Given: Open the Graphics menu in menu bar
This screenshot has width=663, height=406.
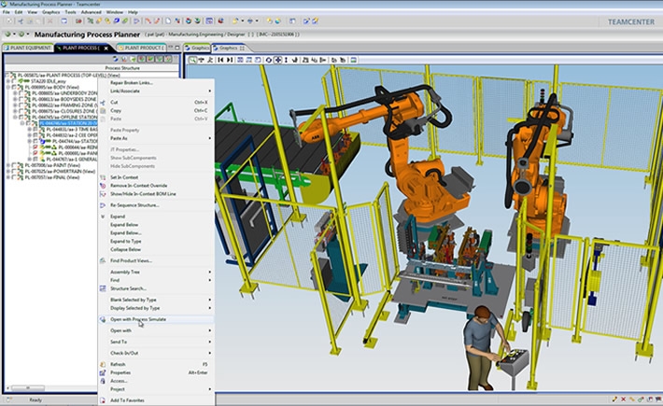Looking at the screenshot, I should [x=51, y=12].
